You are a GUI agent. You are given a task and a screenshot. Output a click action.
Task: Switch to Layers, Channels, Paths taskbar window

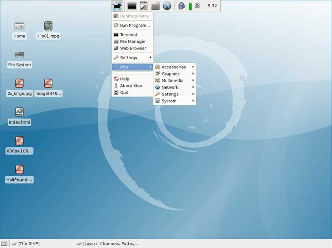coord(107,244)
